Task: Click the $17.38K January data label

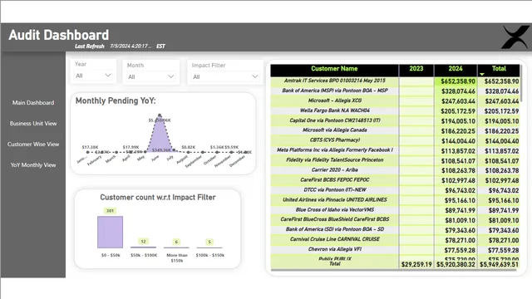Action: pos(90,147)
